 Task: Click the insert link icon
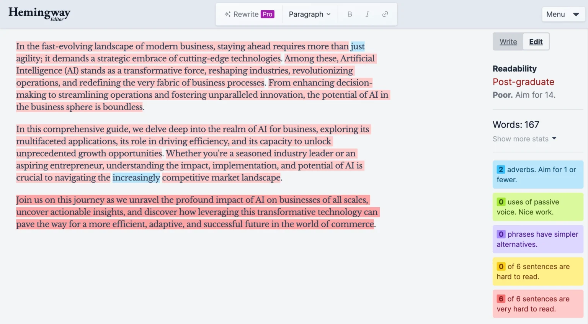(x=385, y=14)
